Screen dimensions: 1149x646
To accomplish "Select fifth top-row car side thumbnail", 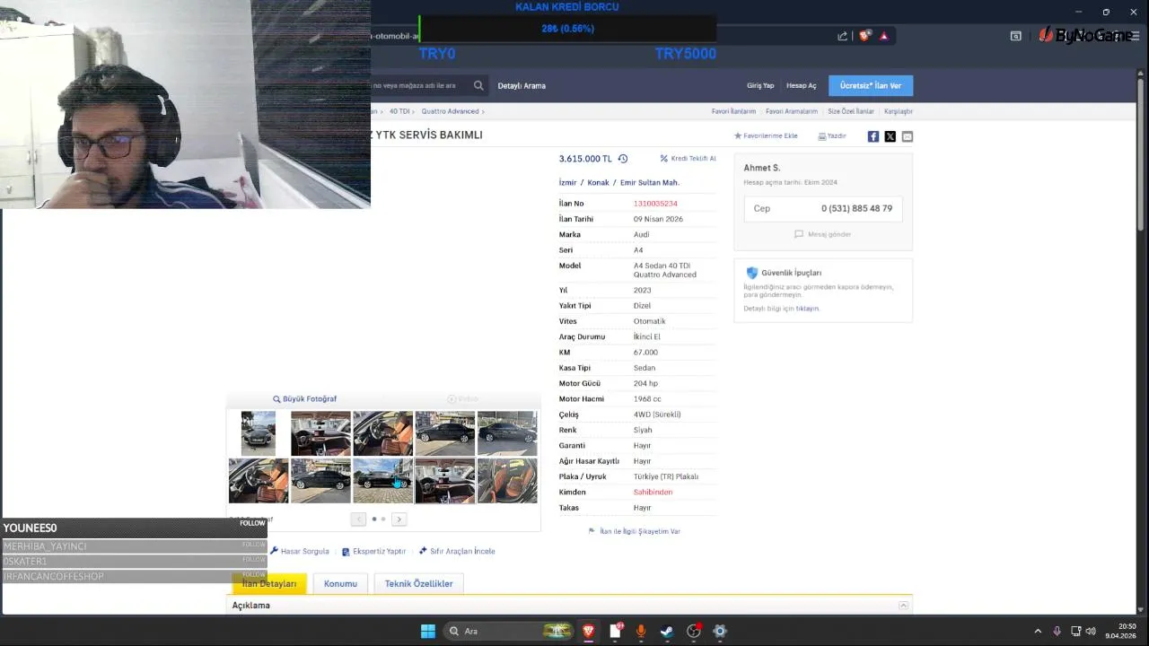I will [x=507, y=433].
